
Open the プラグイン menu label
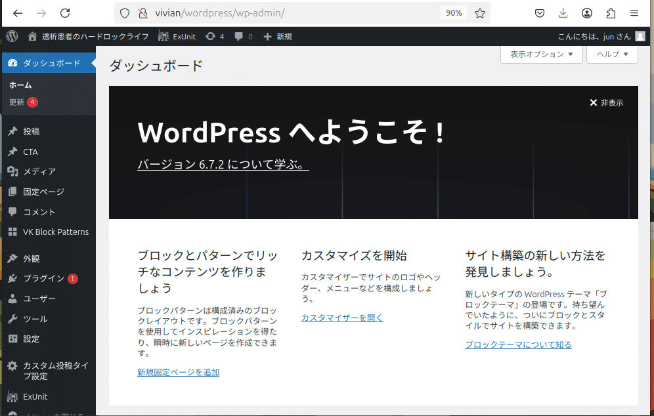pyautogui.click(x=44, y=278)
